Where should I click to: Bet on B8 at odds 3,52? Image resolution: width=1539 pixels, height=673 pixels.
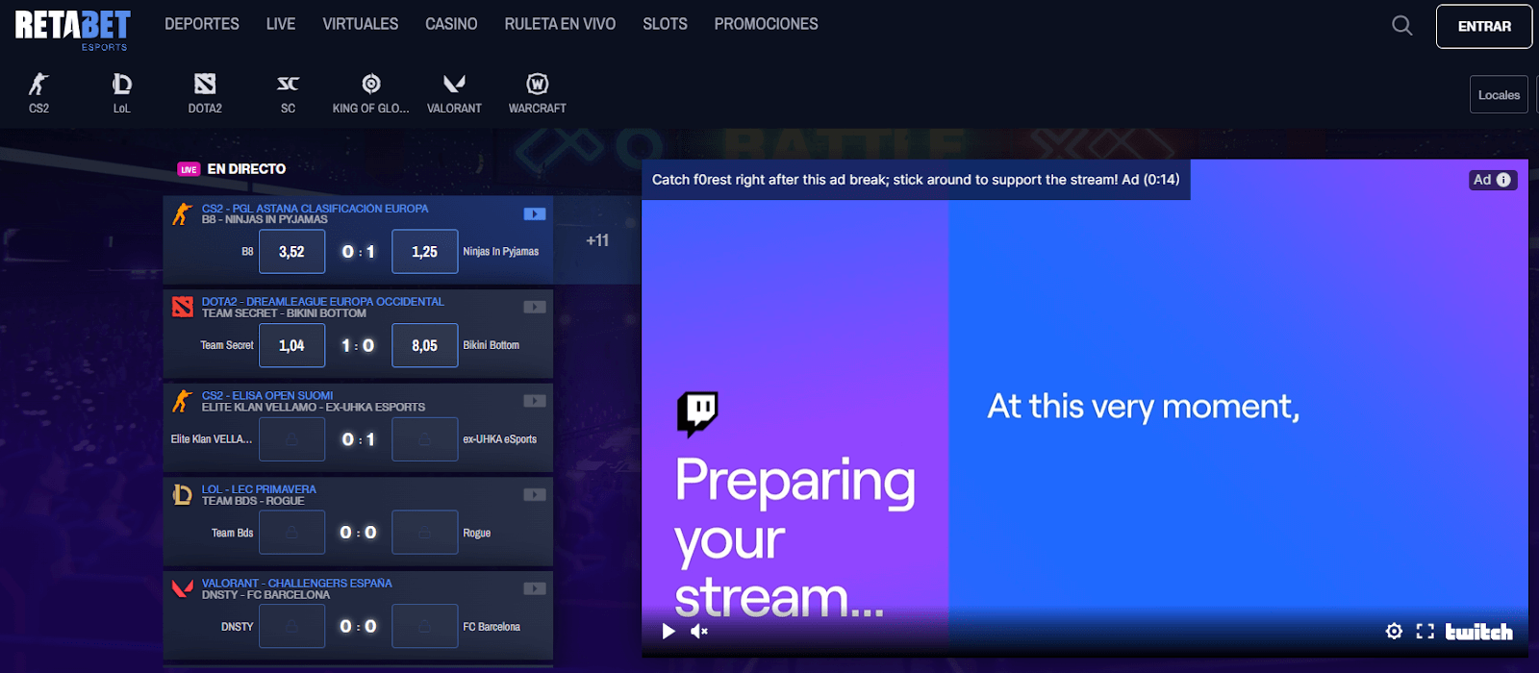click(x=291, y=252)
